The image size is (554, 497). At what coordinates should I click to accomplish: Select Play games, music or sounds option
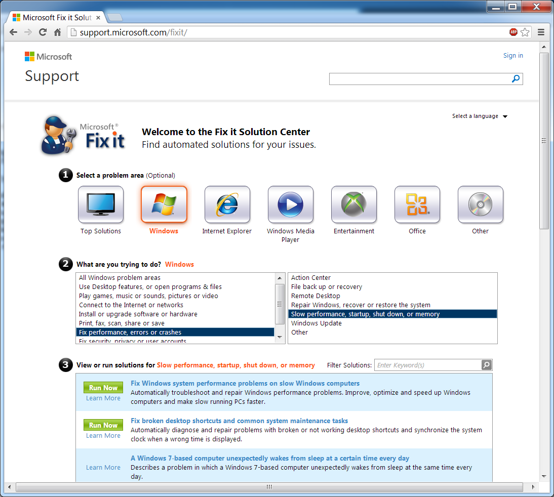pyautogui.click(x=175, y=296)
